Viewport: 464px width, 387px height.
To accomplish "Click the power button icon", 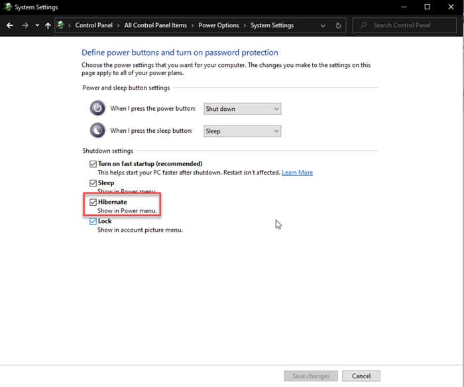I will click(97, 108).
